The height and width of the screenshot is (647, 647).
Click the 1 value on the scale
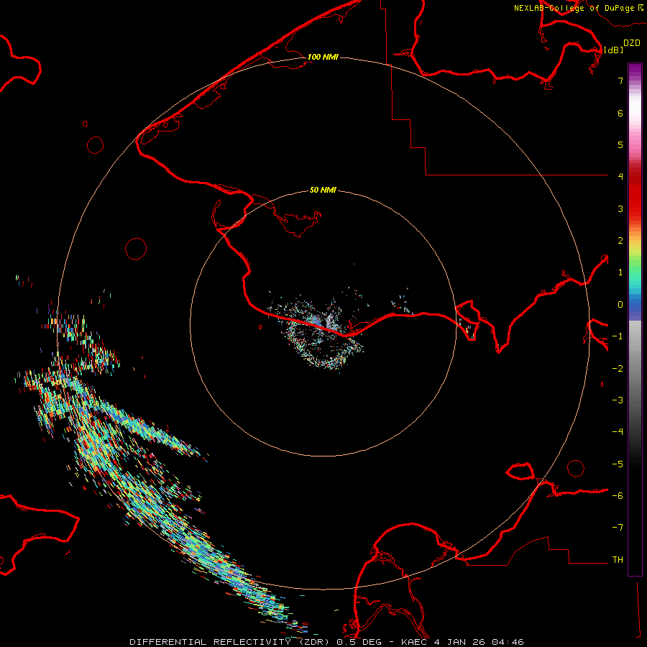pos(620,272)
